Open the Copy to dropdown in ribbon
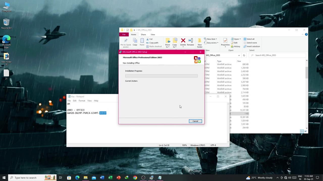This screenshot has width=323, height=181. tap(175, 46)
